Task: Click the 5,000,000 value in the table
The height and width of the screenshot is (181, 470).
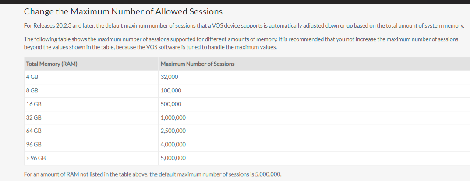Action: [173, 158]
